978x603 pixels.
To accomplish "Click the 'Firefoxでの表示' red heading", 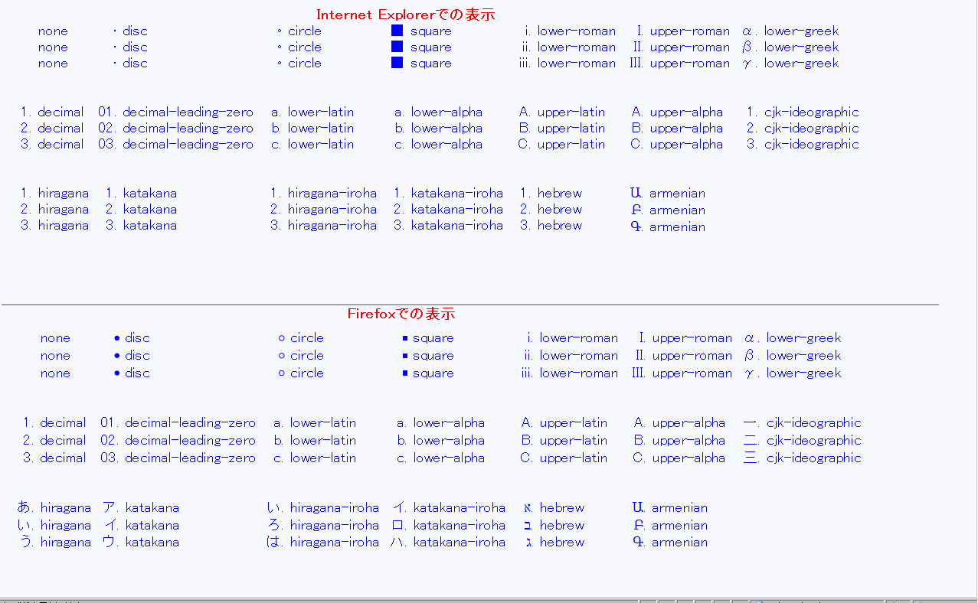I will point(401,314).
